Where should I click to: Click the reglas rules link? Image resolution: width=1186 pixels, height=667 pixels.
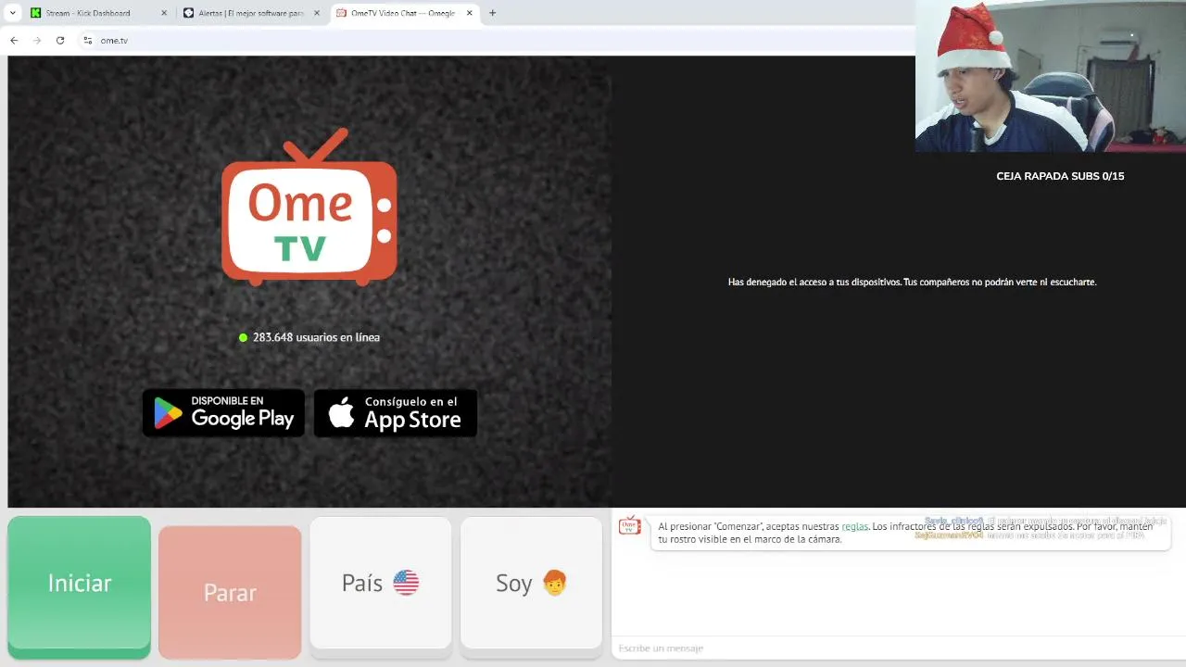point(854,526)
